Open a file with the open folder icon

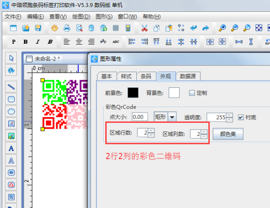click(x=26, y=28)
